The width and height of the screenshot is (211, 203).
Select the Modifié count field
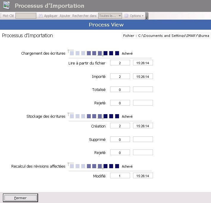(120, 176)
